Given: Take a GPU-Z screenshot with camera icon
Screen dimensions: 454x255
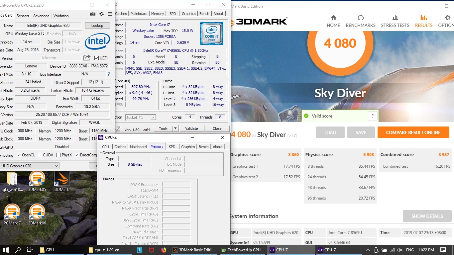Looking at the screenshot, I should coord(93,14).
